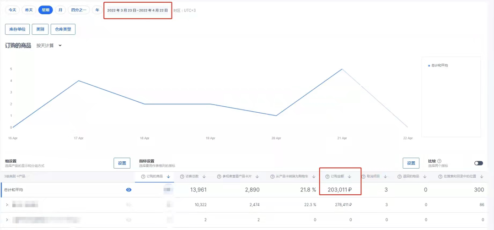Click the total position value 300
Viewport: 494px width, 230px height.
point(479,190)
